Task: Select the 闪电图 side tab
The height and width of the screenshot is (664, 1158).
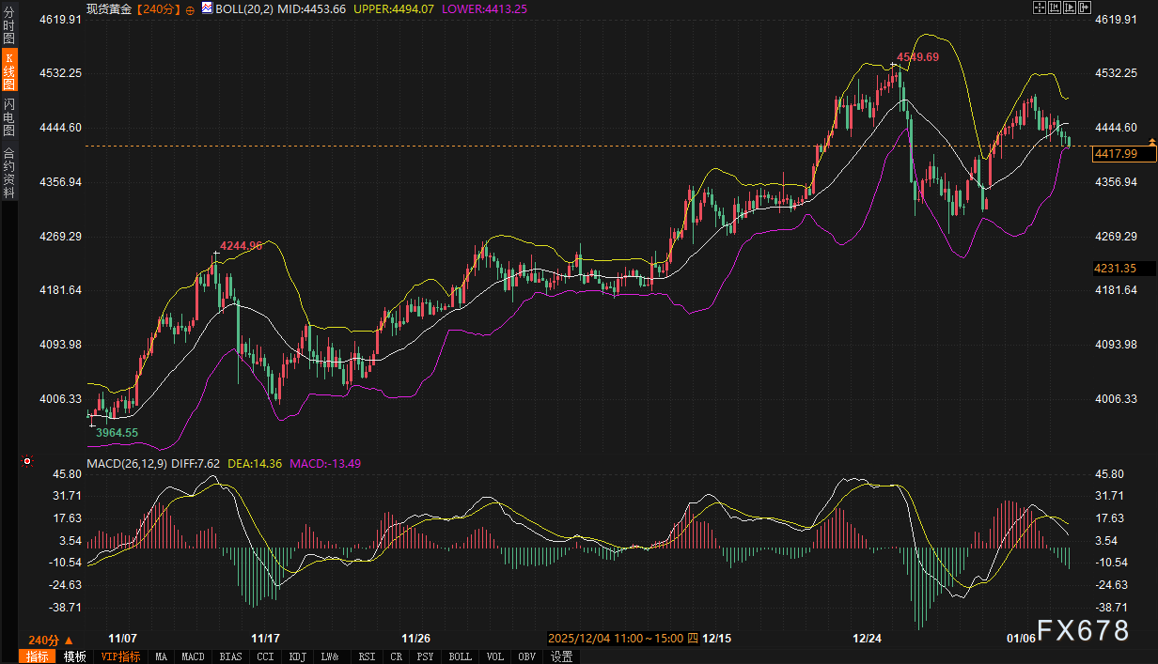Action: pos(8,117)
